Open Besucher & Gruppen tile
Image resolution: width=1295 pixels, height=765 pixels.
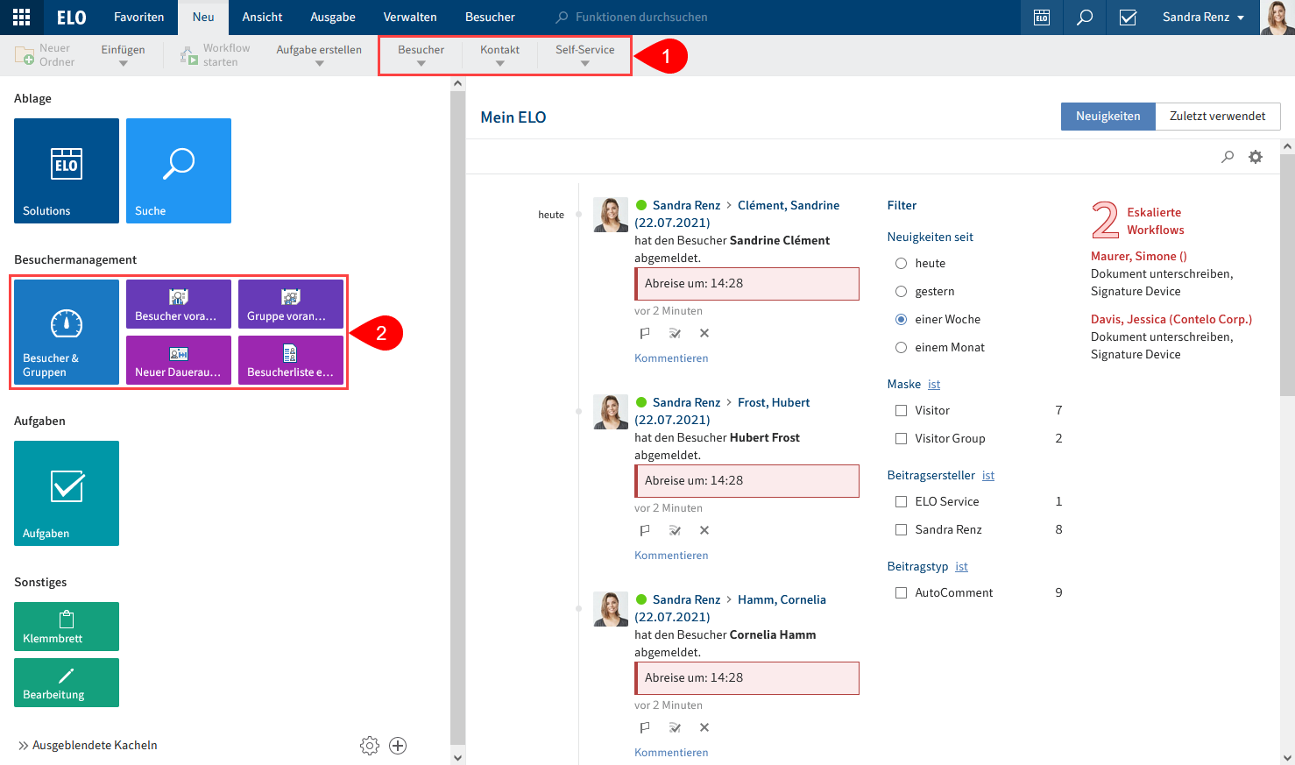[67, 332]
